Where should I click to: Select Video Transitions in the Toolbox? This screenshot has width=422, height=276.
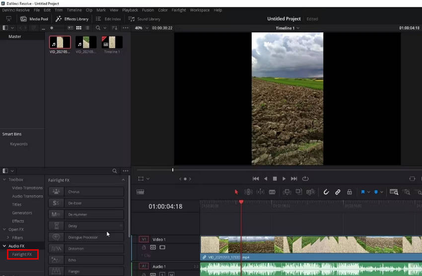click(x=27, y=188)
